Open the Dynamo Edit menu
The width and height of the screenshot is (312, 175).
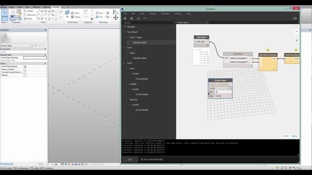[x=133, y=14]
